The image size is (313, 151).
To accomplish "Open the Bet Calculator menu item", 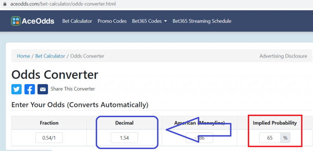I will [x=77, y=21].
